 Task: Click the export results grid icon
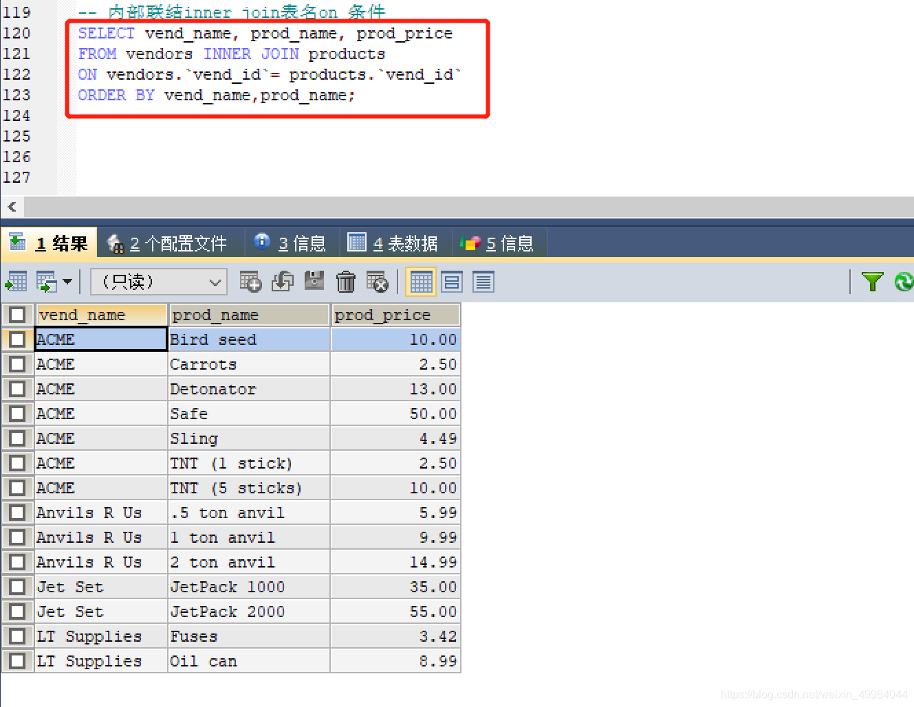(16, 282)
